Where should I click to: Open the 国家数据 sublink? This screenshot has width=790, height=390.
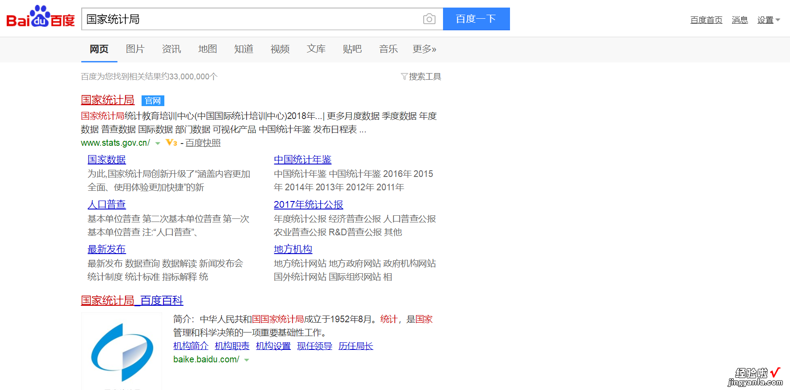point(107,160)
